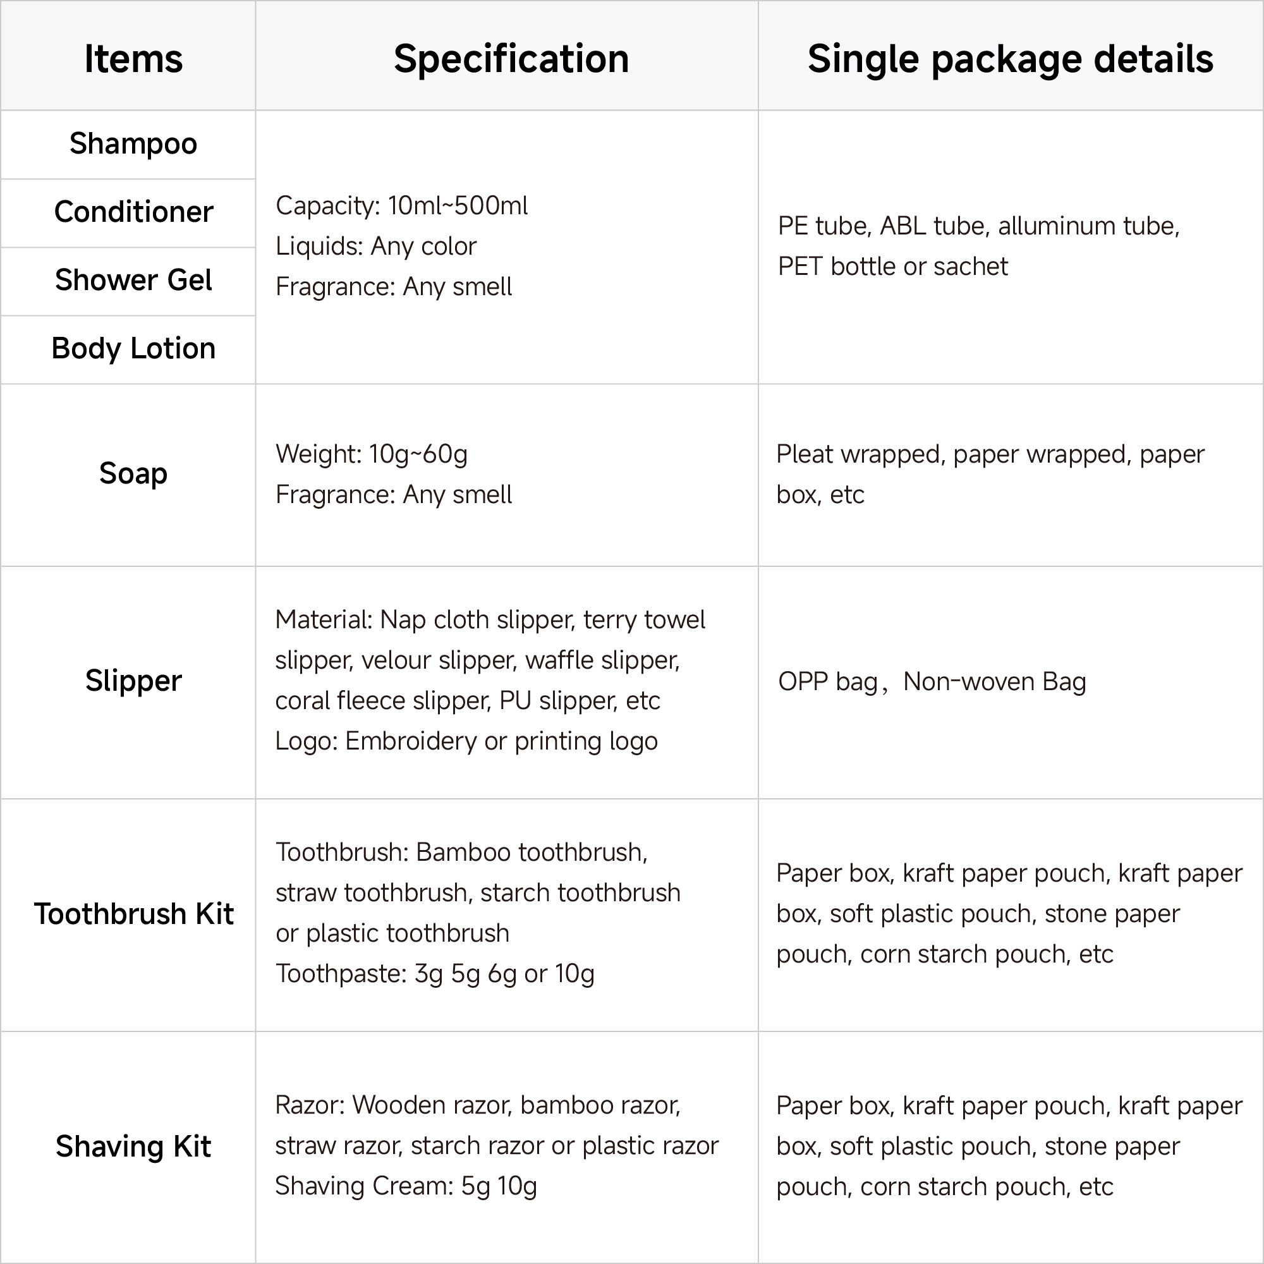Click the Shaving Kit item cell

[133, 1146]
